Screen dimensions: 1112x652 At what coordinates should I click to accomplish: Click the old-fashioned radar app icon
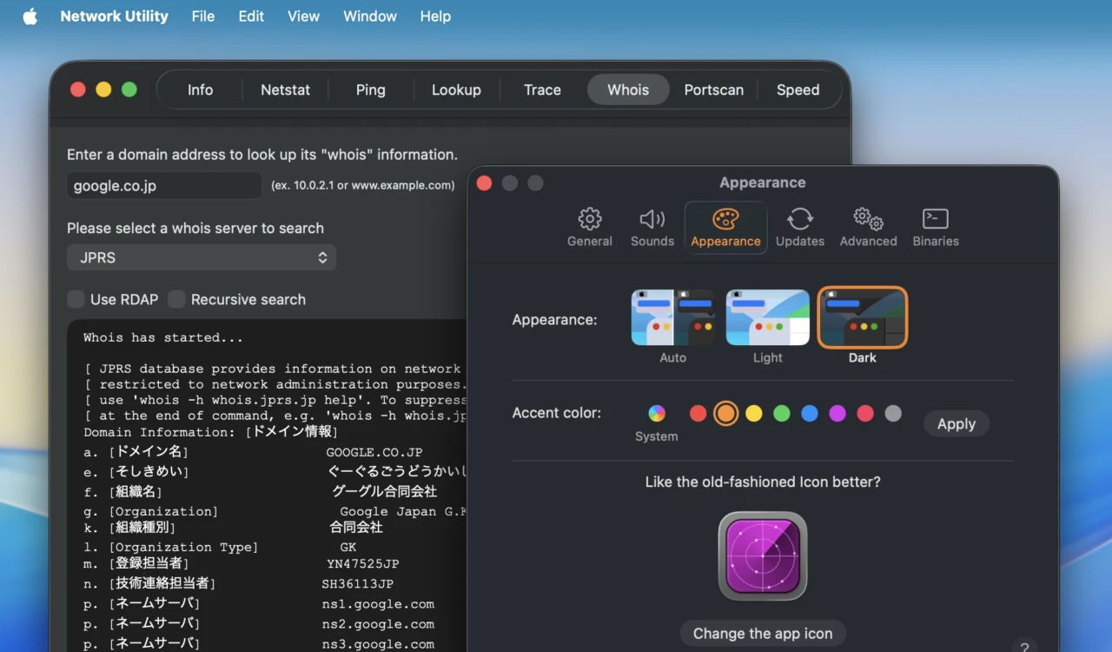(762, 556)
